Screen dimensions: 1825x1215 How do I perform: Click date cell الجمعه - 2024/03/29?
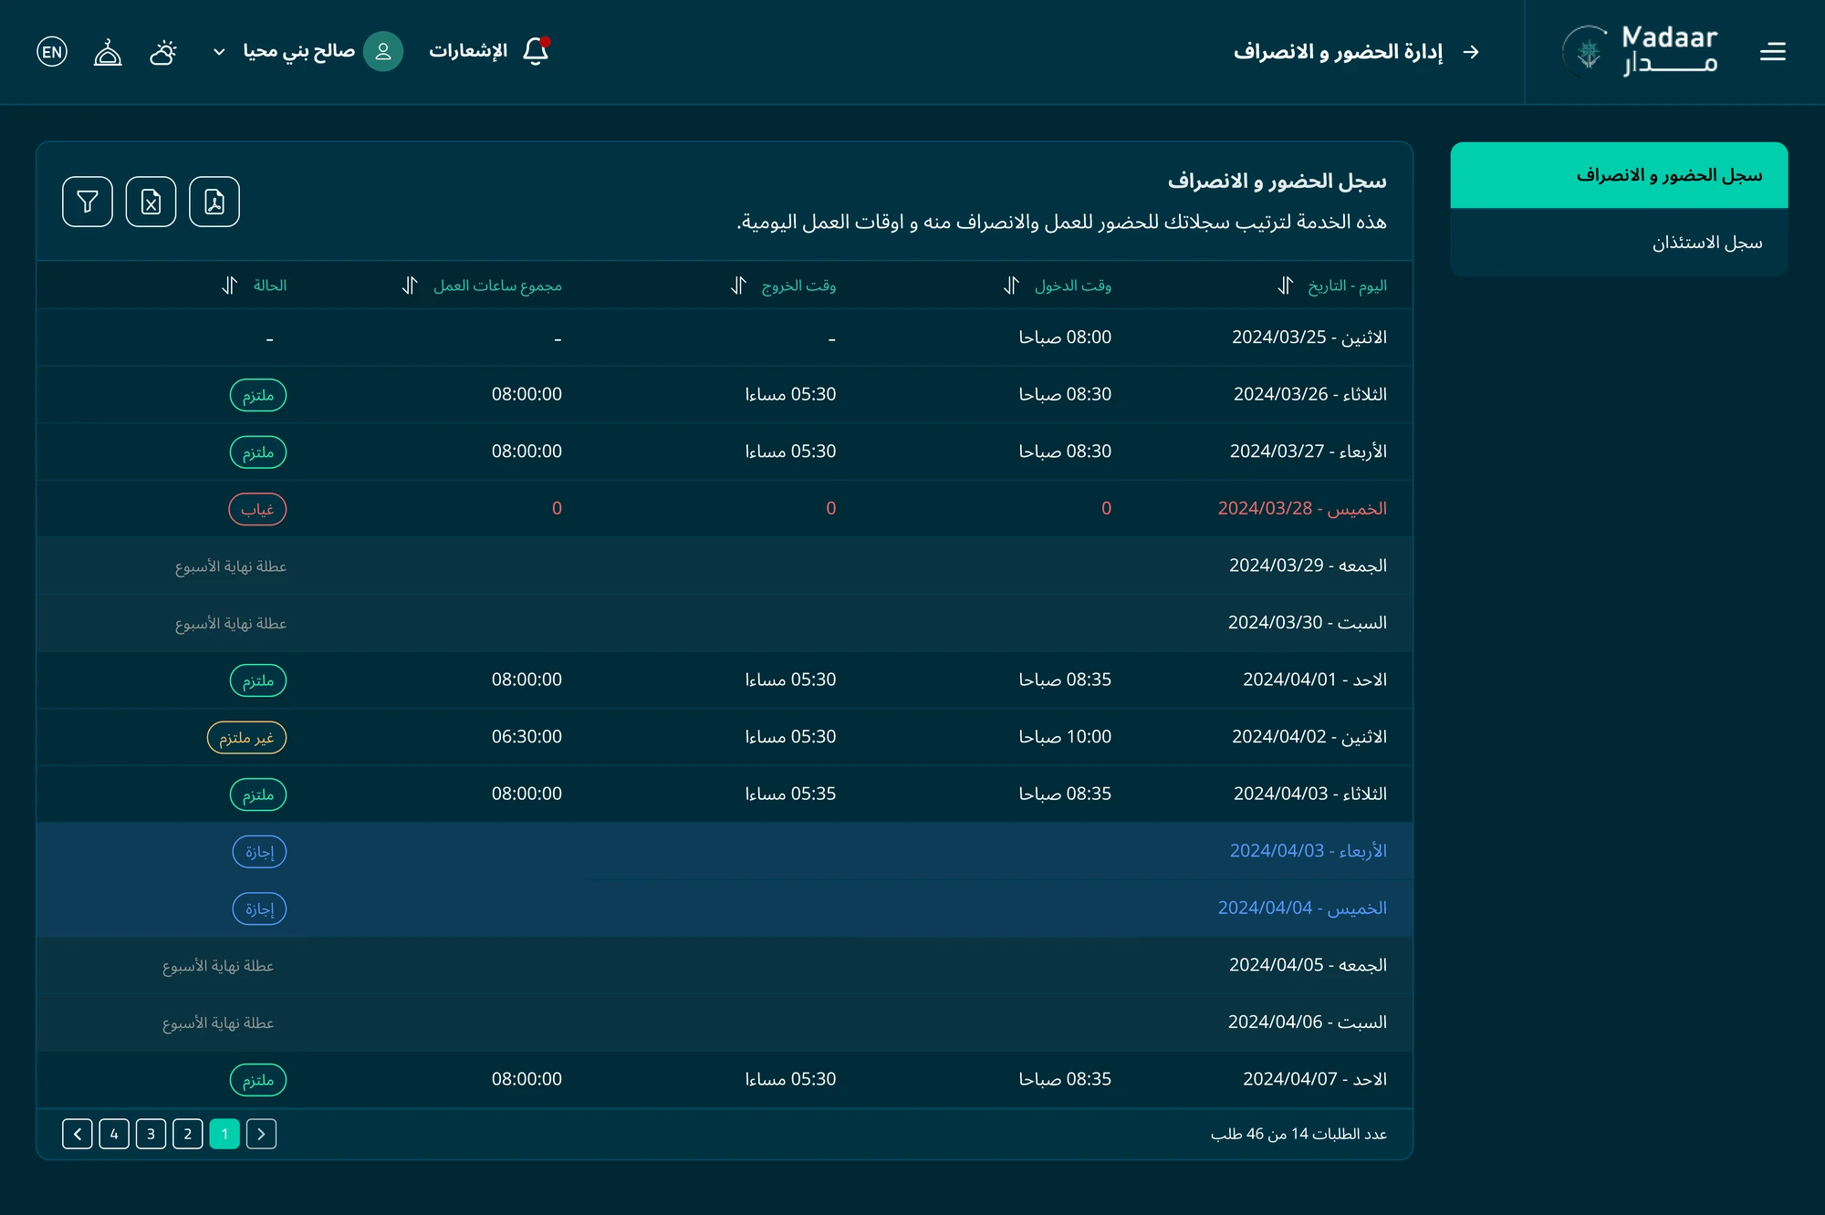(x=1308, y=566)
